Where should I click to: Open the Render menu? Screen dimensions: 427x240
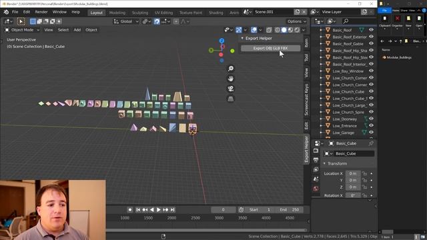tap(41, 12)
